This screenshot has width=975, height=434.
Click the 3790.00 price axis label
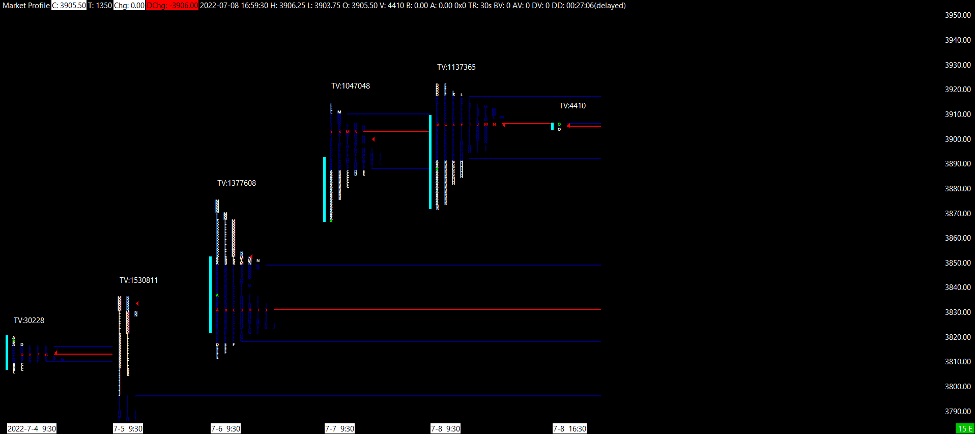(958, 412)
